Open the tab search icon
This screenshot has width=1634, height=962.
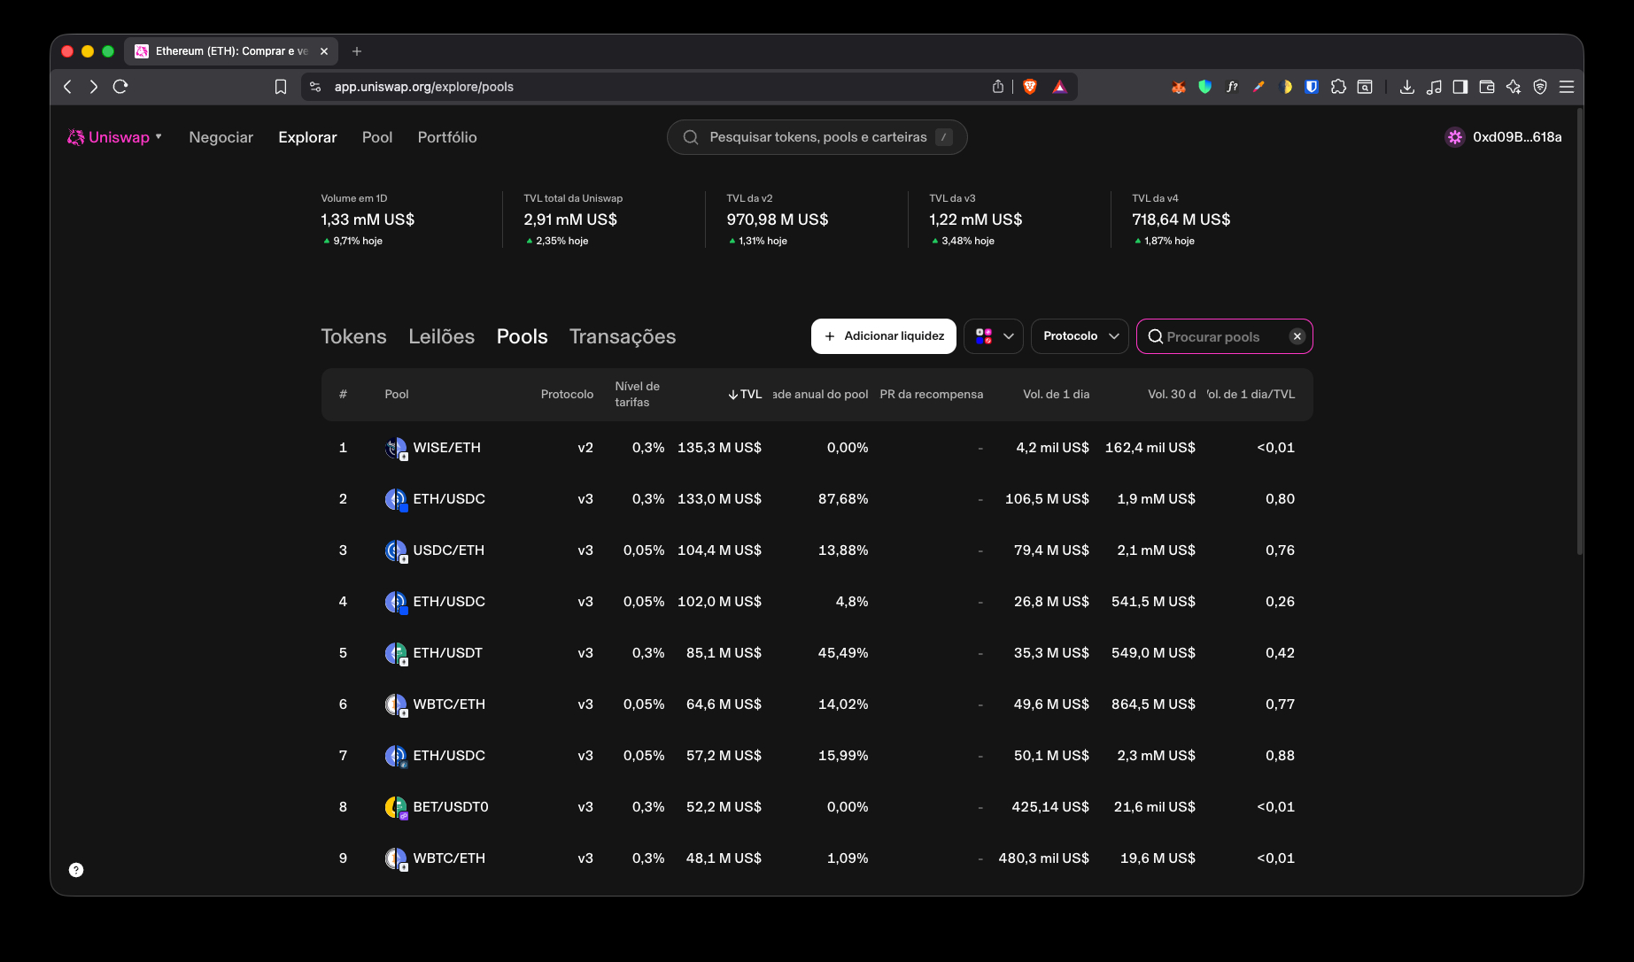1365,87
